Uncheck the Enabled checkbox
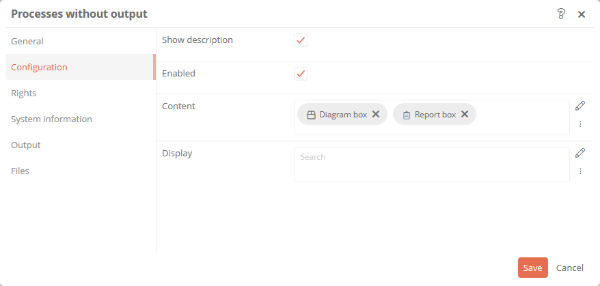Viewport: 600px width, 286px height. pyautogui.click(x=301, y=74)
